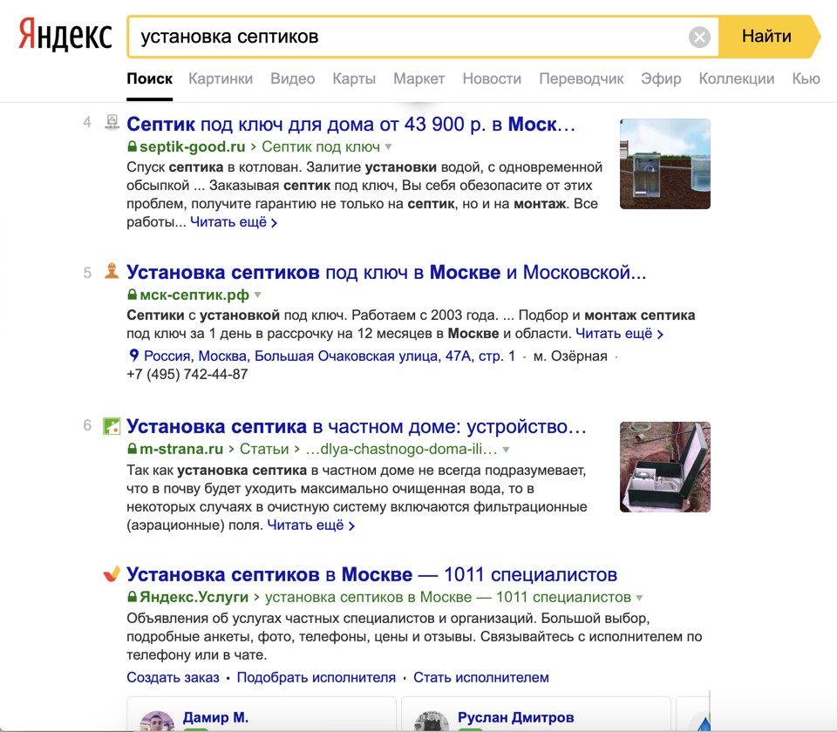This screenshot has height=732, width=837.
Task: Click the Подобрать исполнителя link
Action: tap(316, 678)
